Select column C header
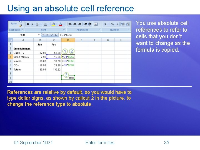Image resolution: width=200 pixels, height=150 pixels. [54, 40]
